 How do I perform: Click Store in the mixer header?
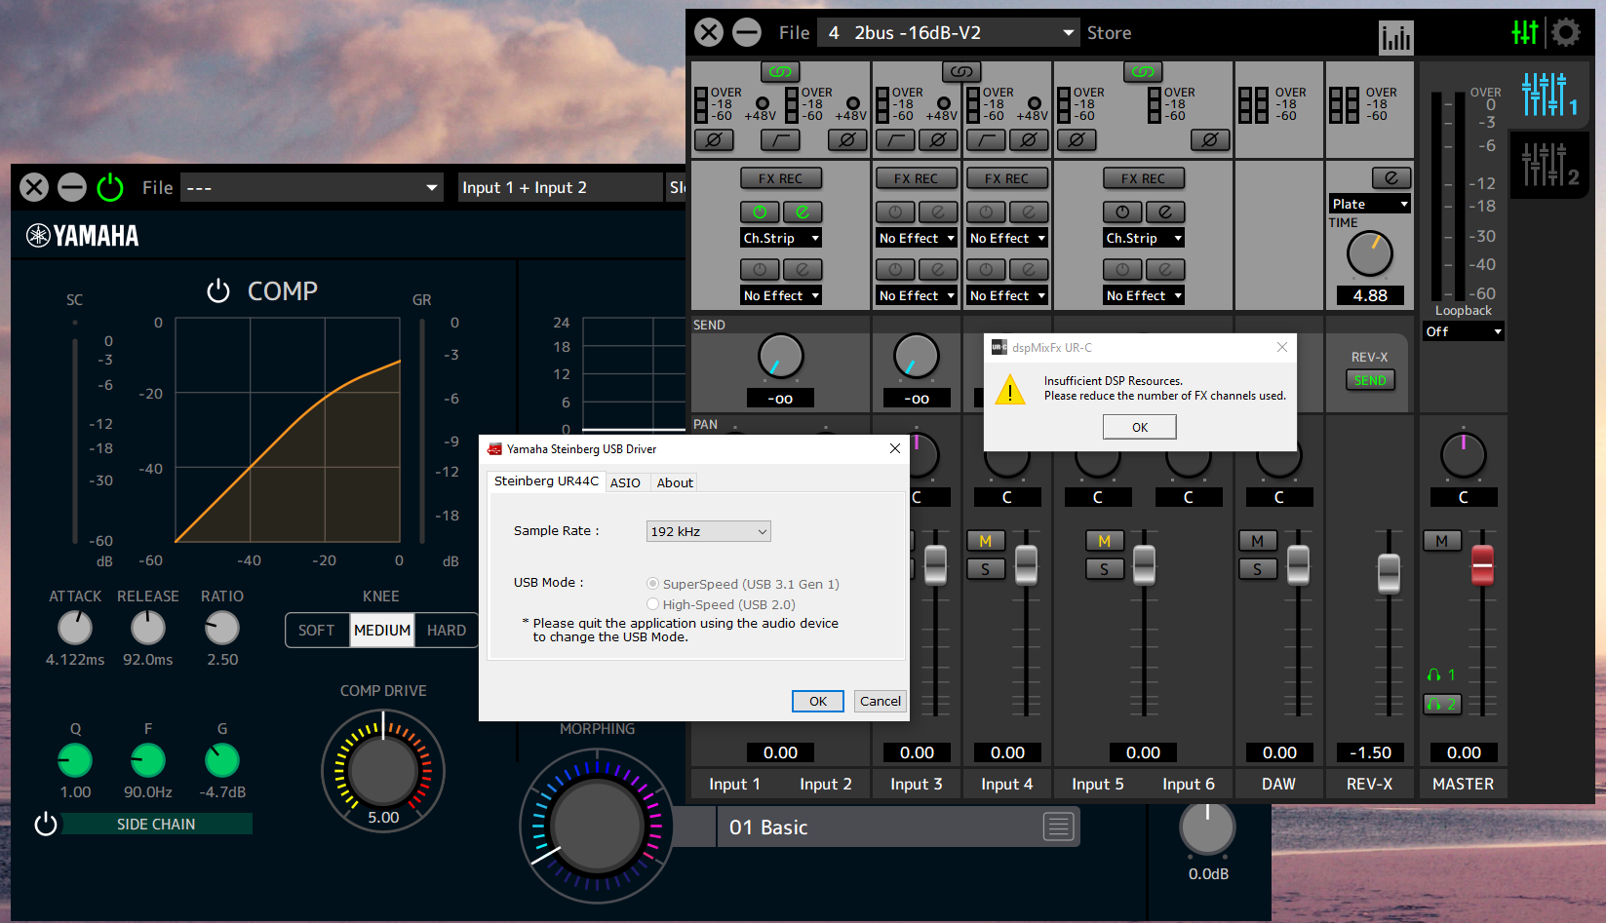tap(1109, 33)
